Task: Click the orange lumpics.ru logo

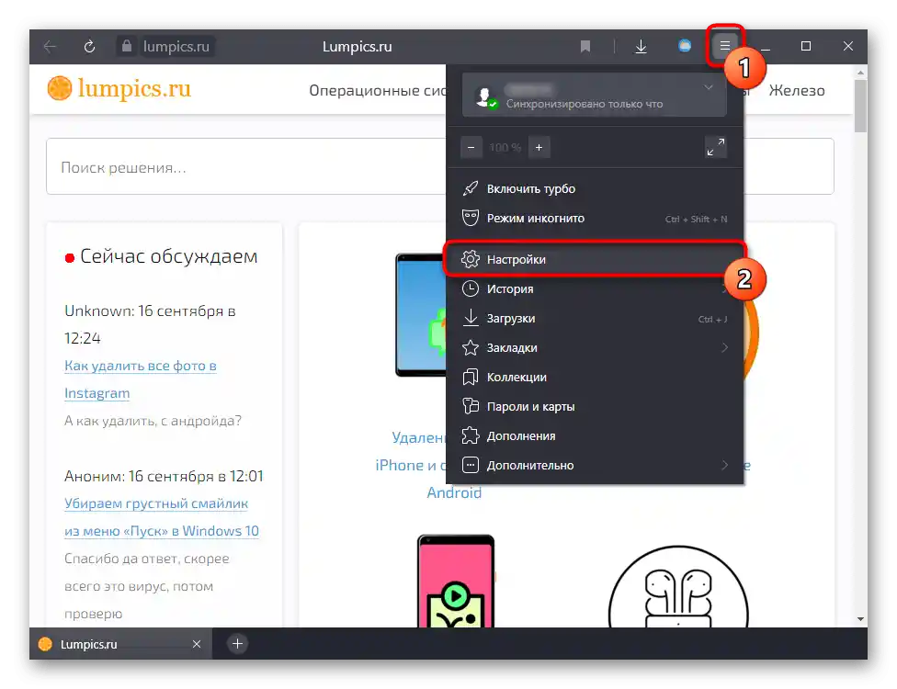Action: coord(60,88)
